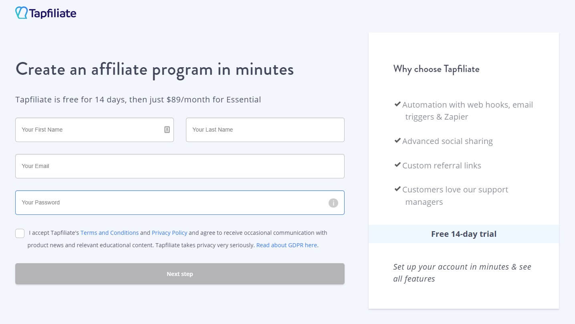This screenshot has width=575, height=324.
Task: Click the contact autofill icon in First Name
Action: pos(167,130)
